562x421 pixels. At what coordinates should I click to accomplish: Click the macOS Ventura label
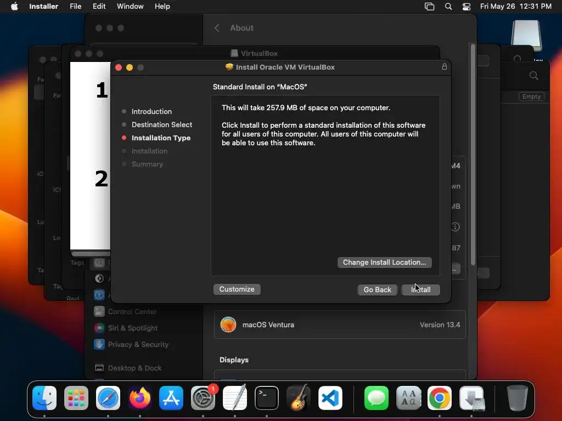pyautogui.click(x=268, y=325)
